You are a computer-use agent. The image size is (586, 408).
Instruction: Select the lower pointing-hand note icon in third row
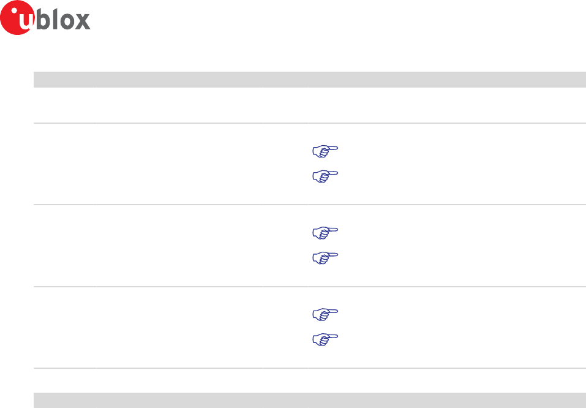tap(325, 258)
